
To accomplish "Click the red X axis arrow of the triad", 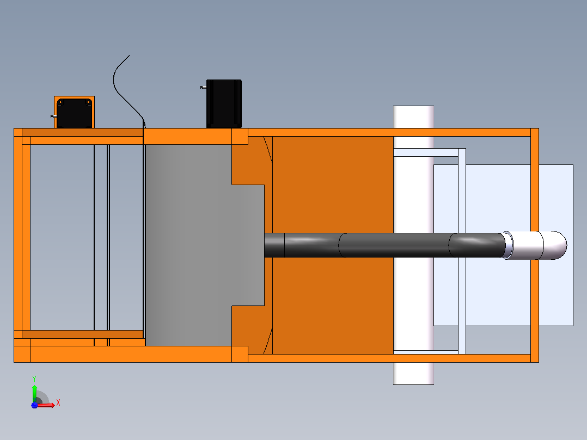I will point(47,405).
